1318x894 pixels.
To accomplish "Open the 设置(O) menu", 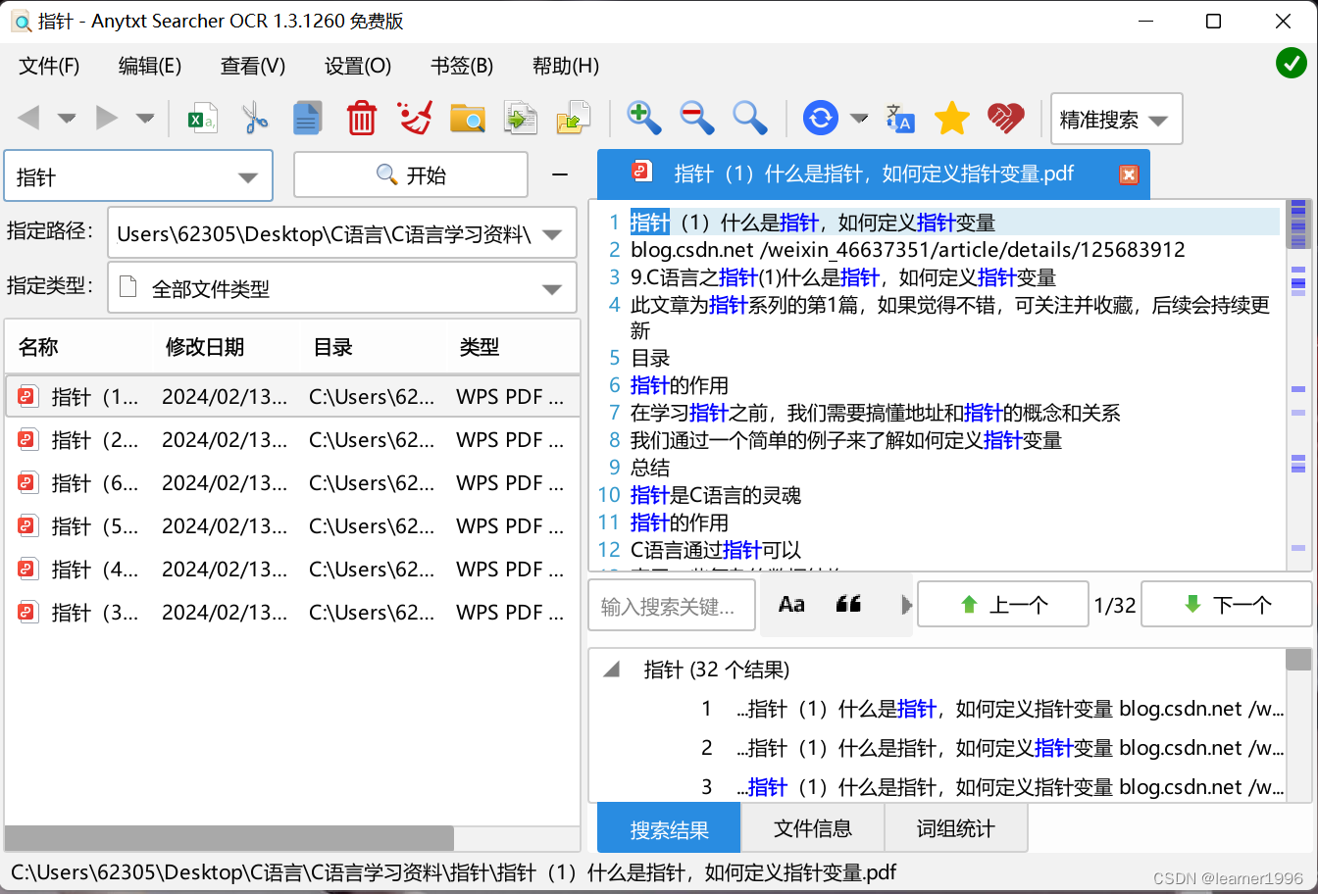I will (358, 66).
